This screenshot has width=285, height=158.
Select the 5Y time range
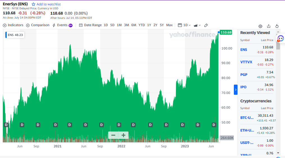[162, 25]
